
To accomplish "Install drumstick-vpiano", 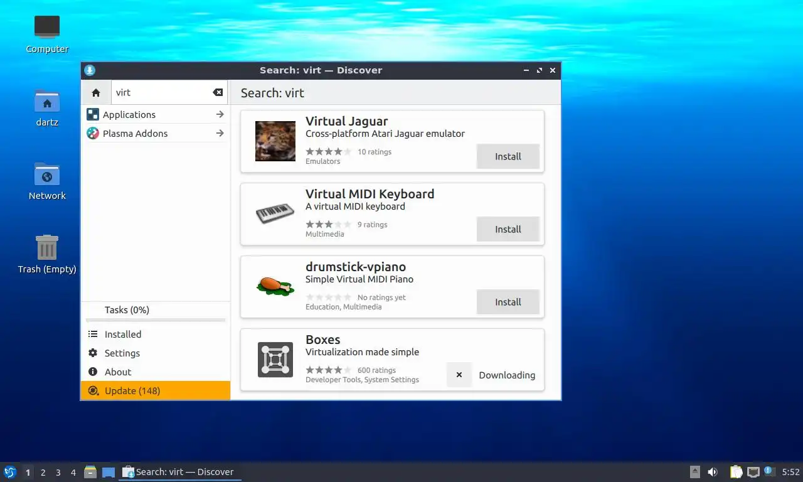I will click(x=508, y=302).
